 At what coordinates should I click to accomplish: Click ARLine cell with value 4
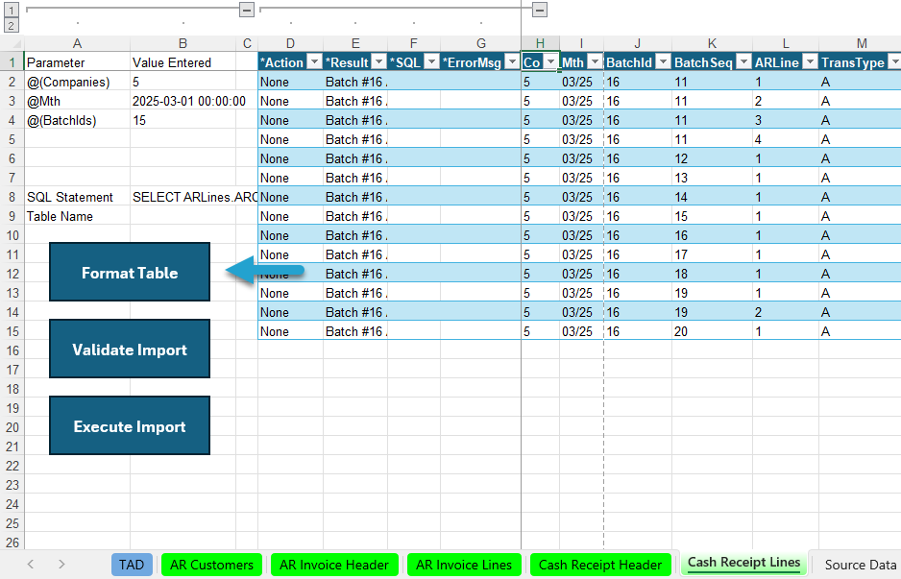pyautogui.click(x=786, y=139)
